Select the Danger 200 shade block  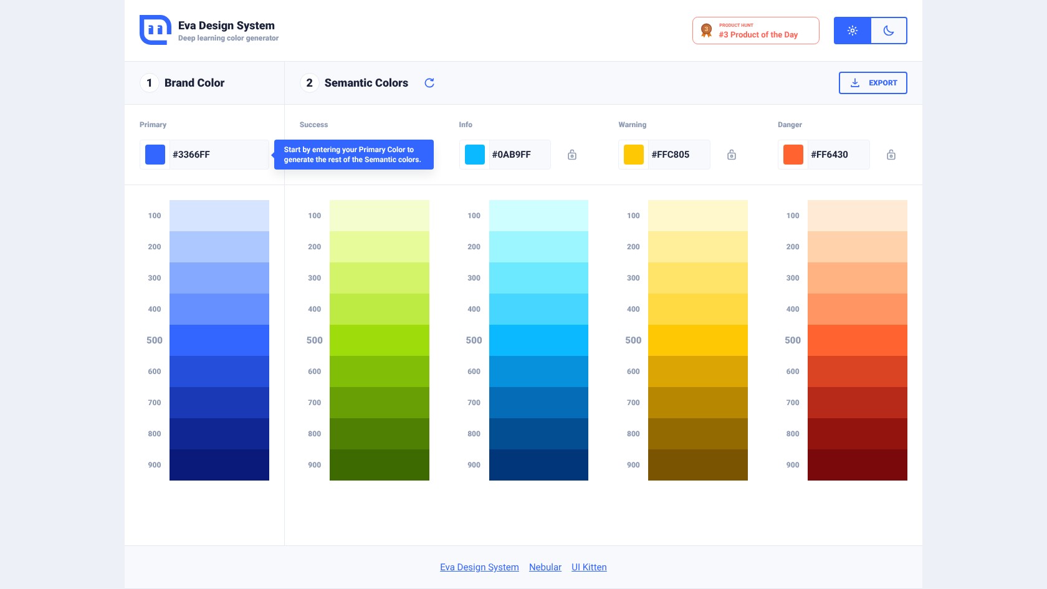(858, 247)
